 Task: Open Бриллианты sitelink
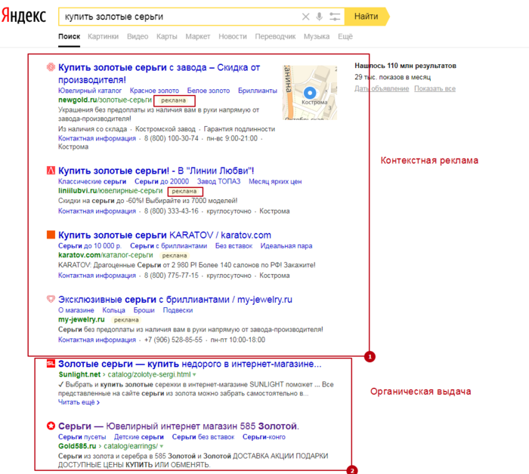click(x=258, y=91)
